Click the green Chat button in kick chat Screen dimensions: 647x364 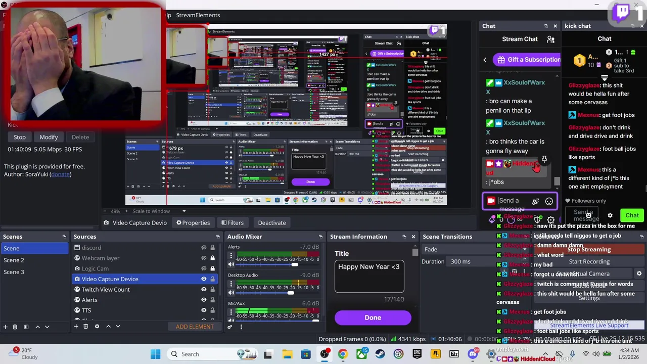(x=632, y=215)
